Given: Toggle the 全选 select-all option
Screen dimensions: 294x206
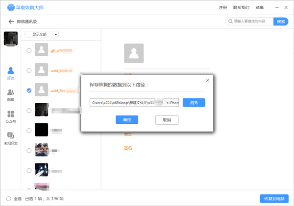Looking at the screenshot, I should click(x=9, y=199).
